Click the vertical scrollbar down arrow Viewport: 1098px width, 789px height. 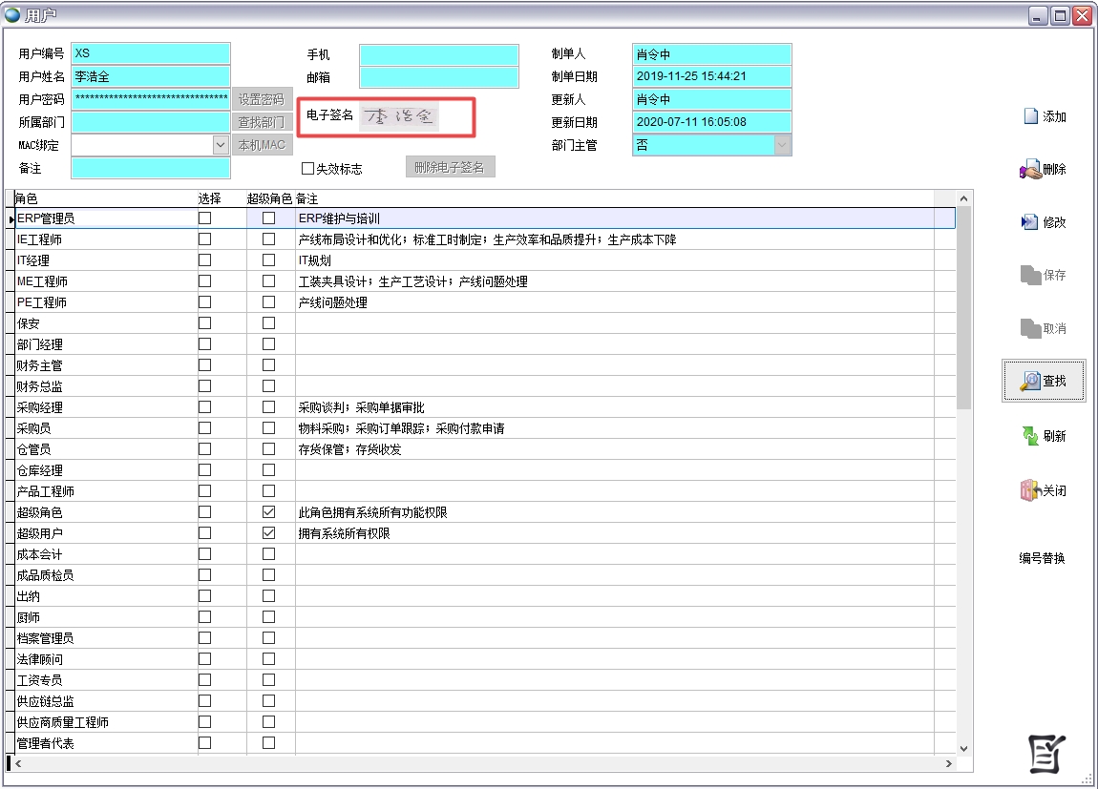(x=962, y=749)
